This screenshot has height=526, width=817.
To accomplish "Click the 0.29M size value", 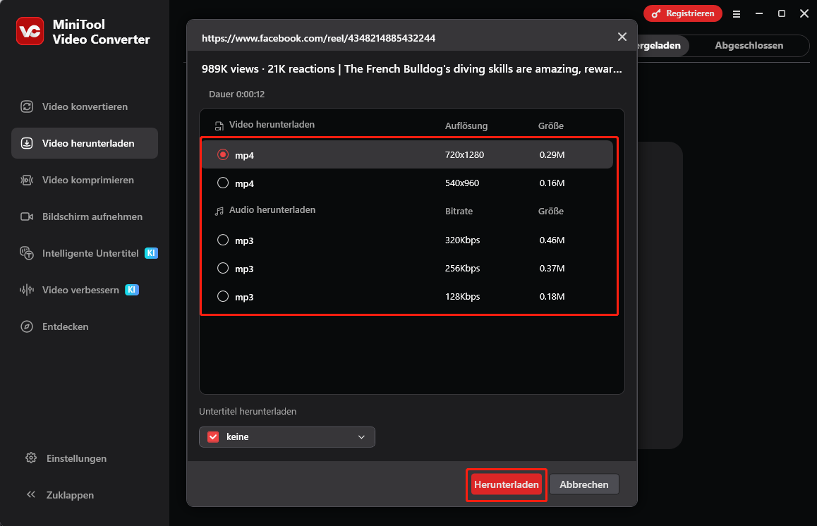I will 552,154.
